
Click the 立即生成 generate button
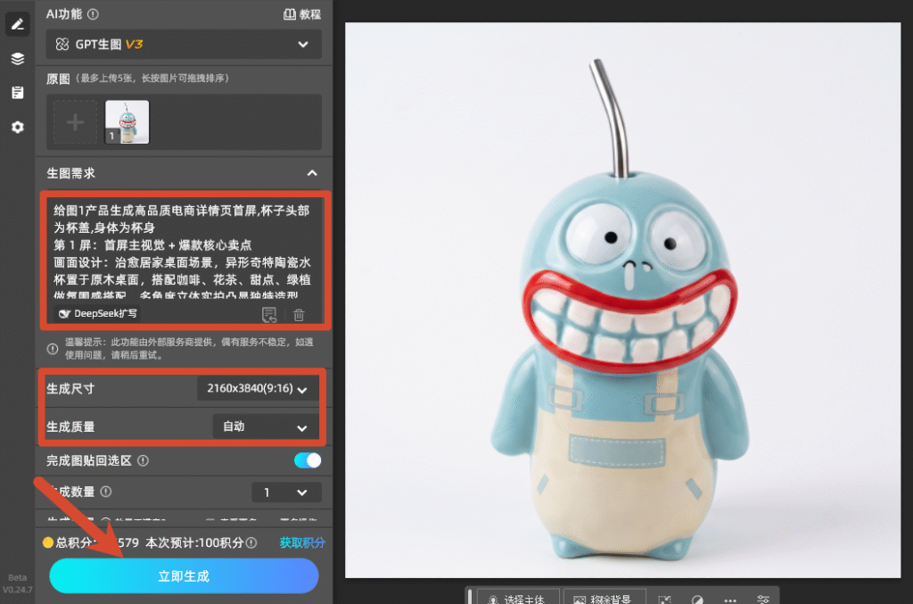tap(184, 576)
